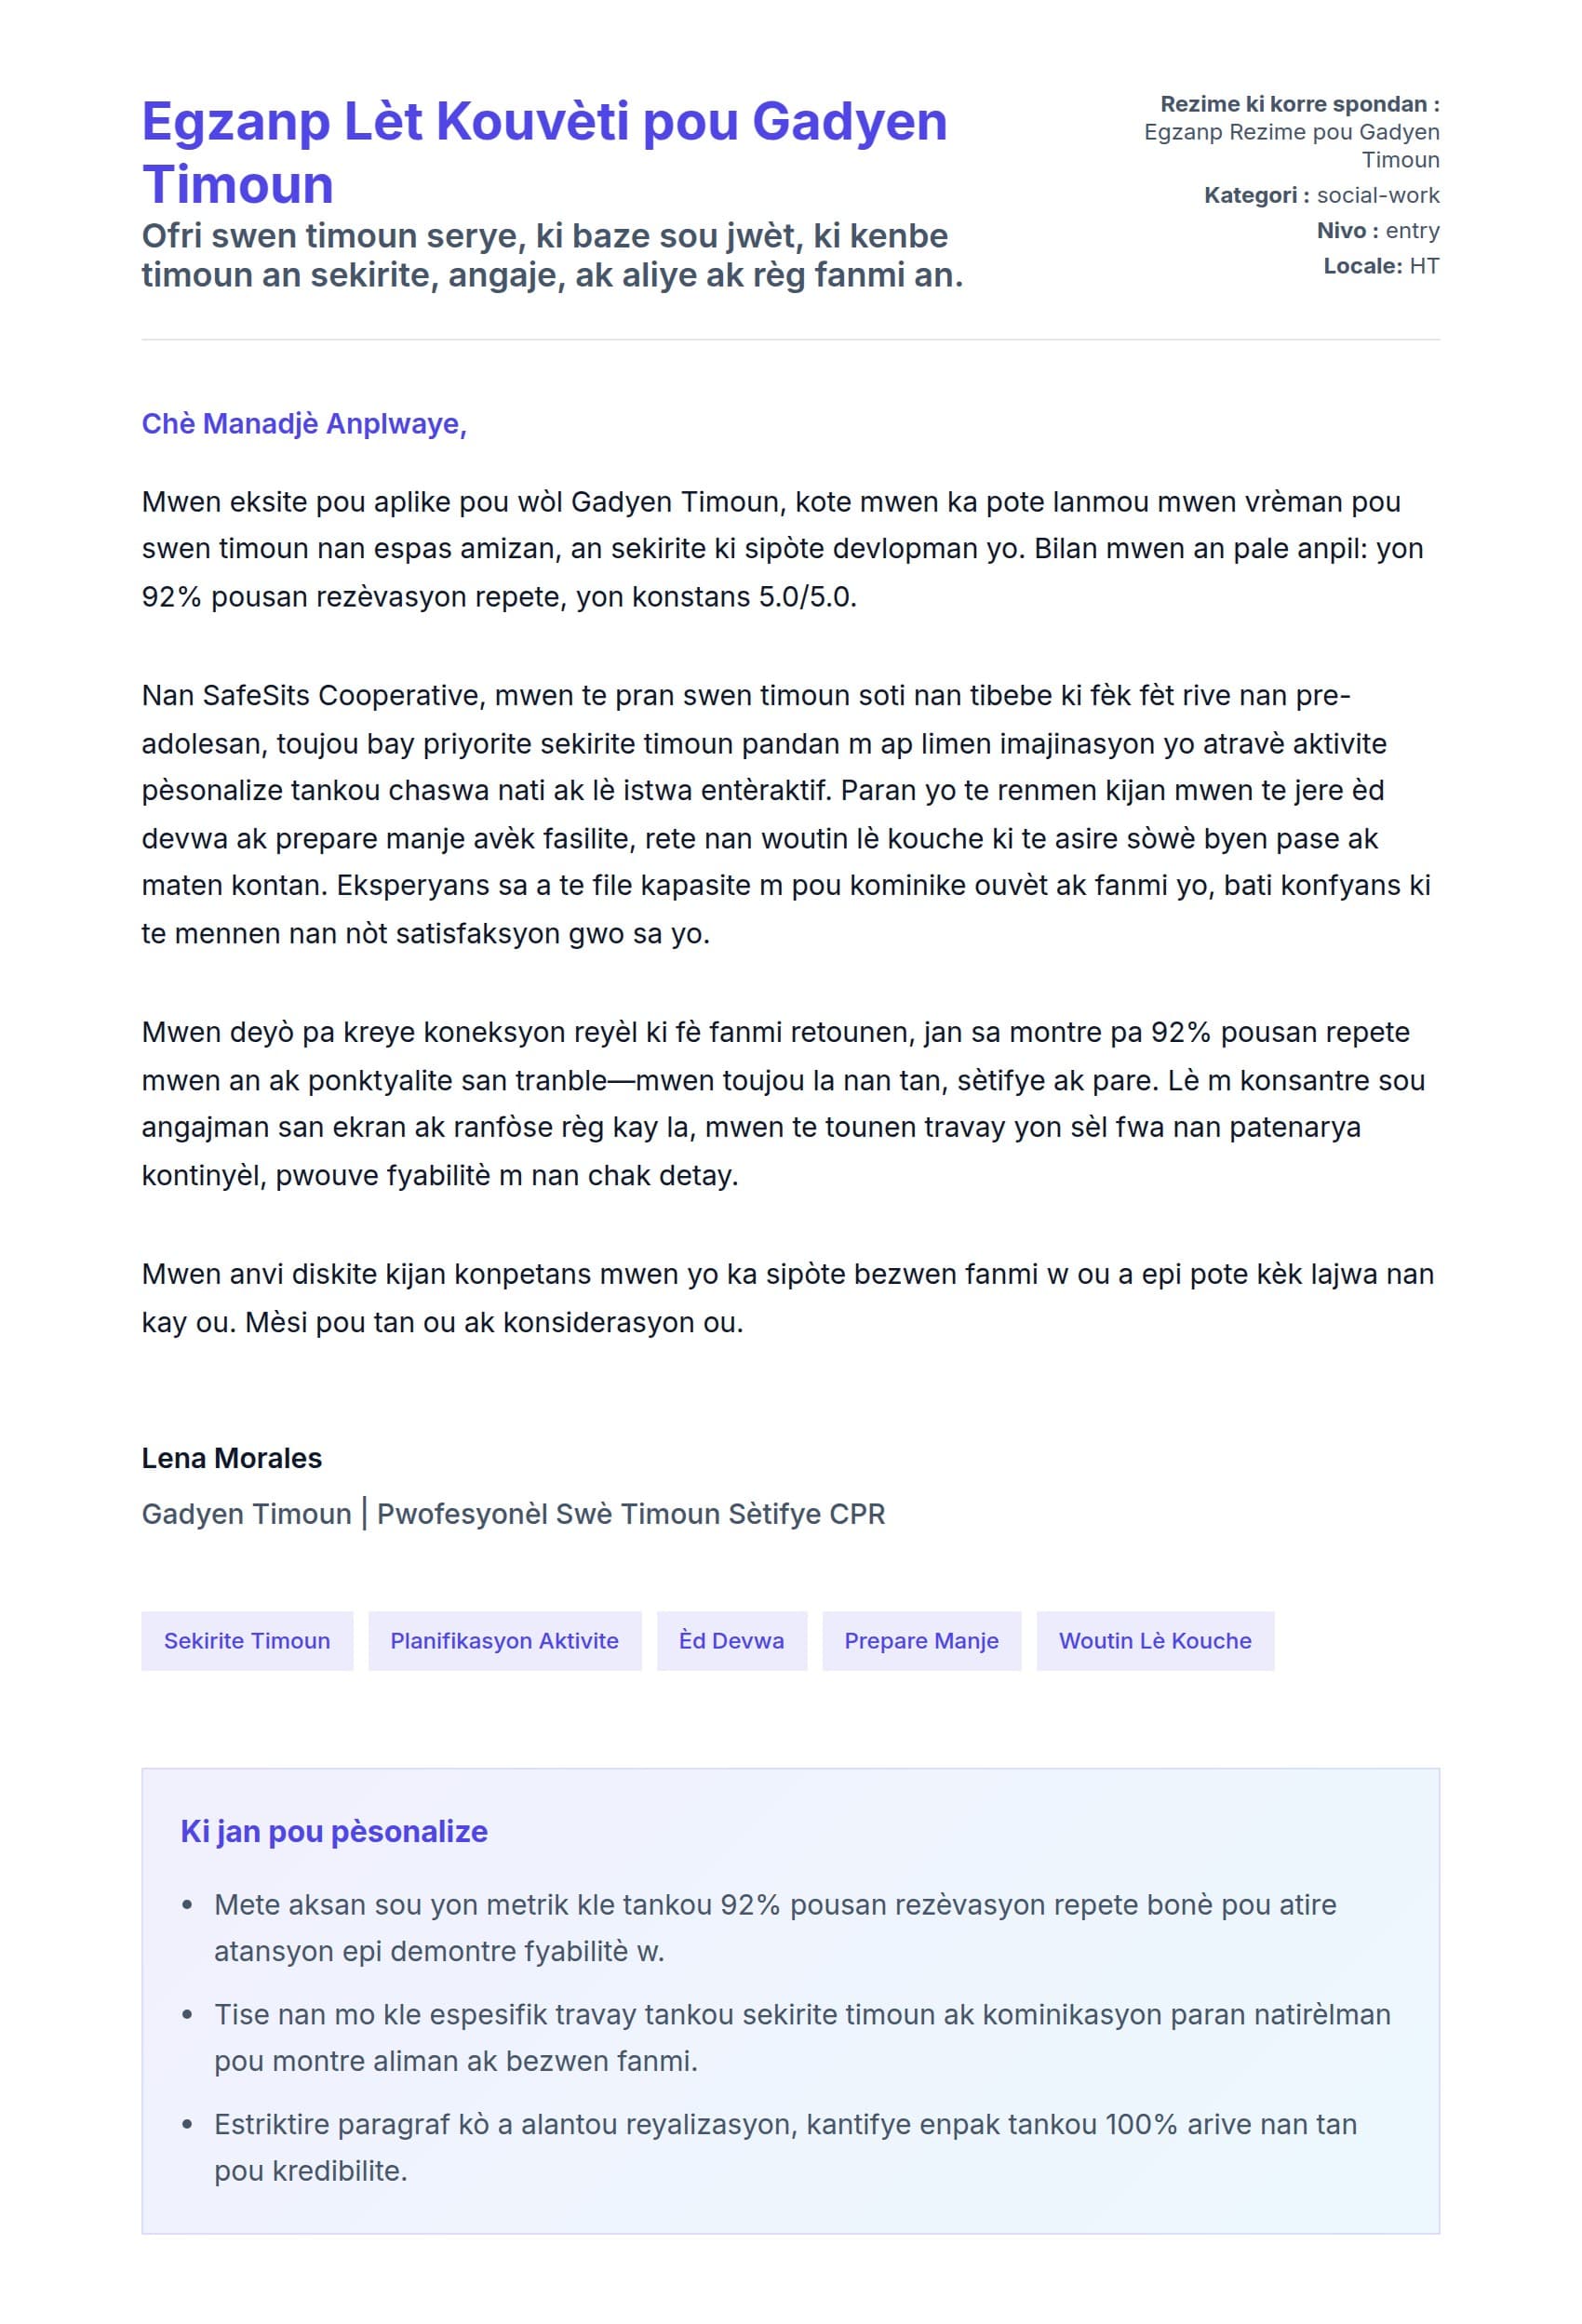Select the Planifikasyon Aktivite tag
The height and width of the screenshot is (2324, 1582).
(504, 1640)
